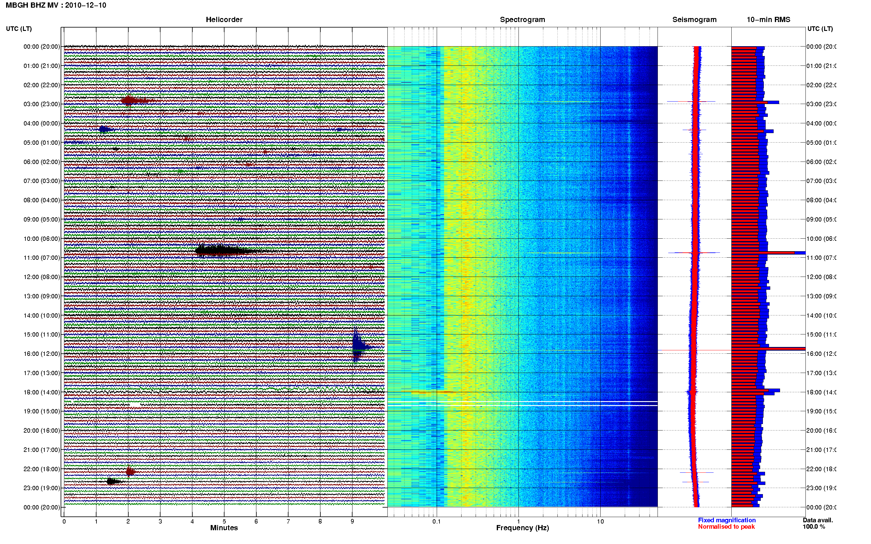871x544 pixels.
Task: Click the long red seismogram spike before 16:00
Action: (695, 350)
